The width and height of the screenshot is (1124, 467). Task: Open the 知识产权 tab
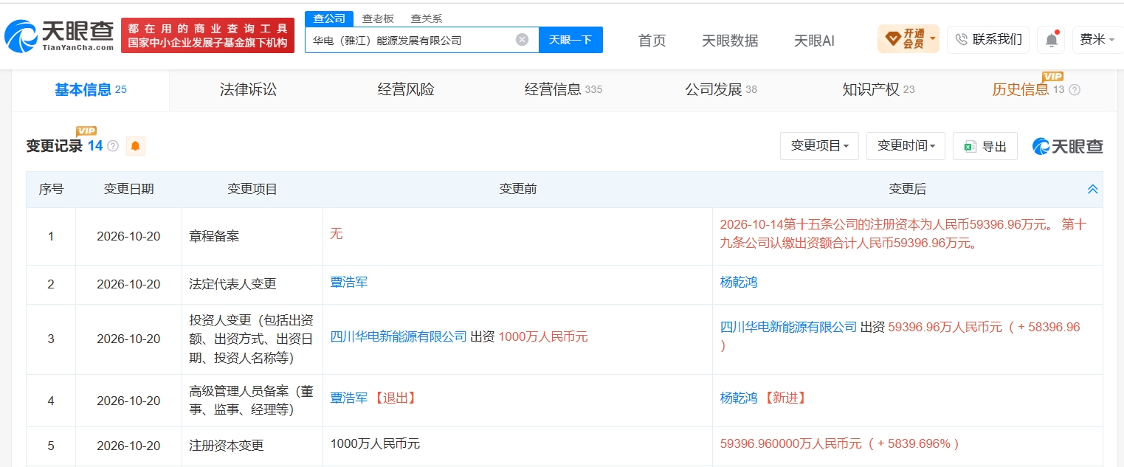pyautogui.click(x=878, y=90)
